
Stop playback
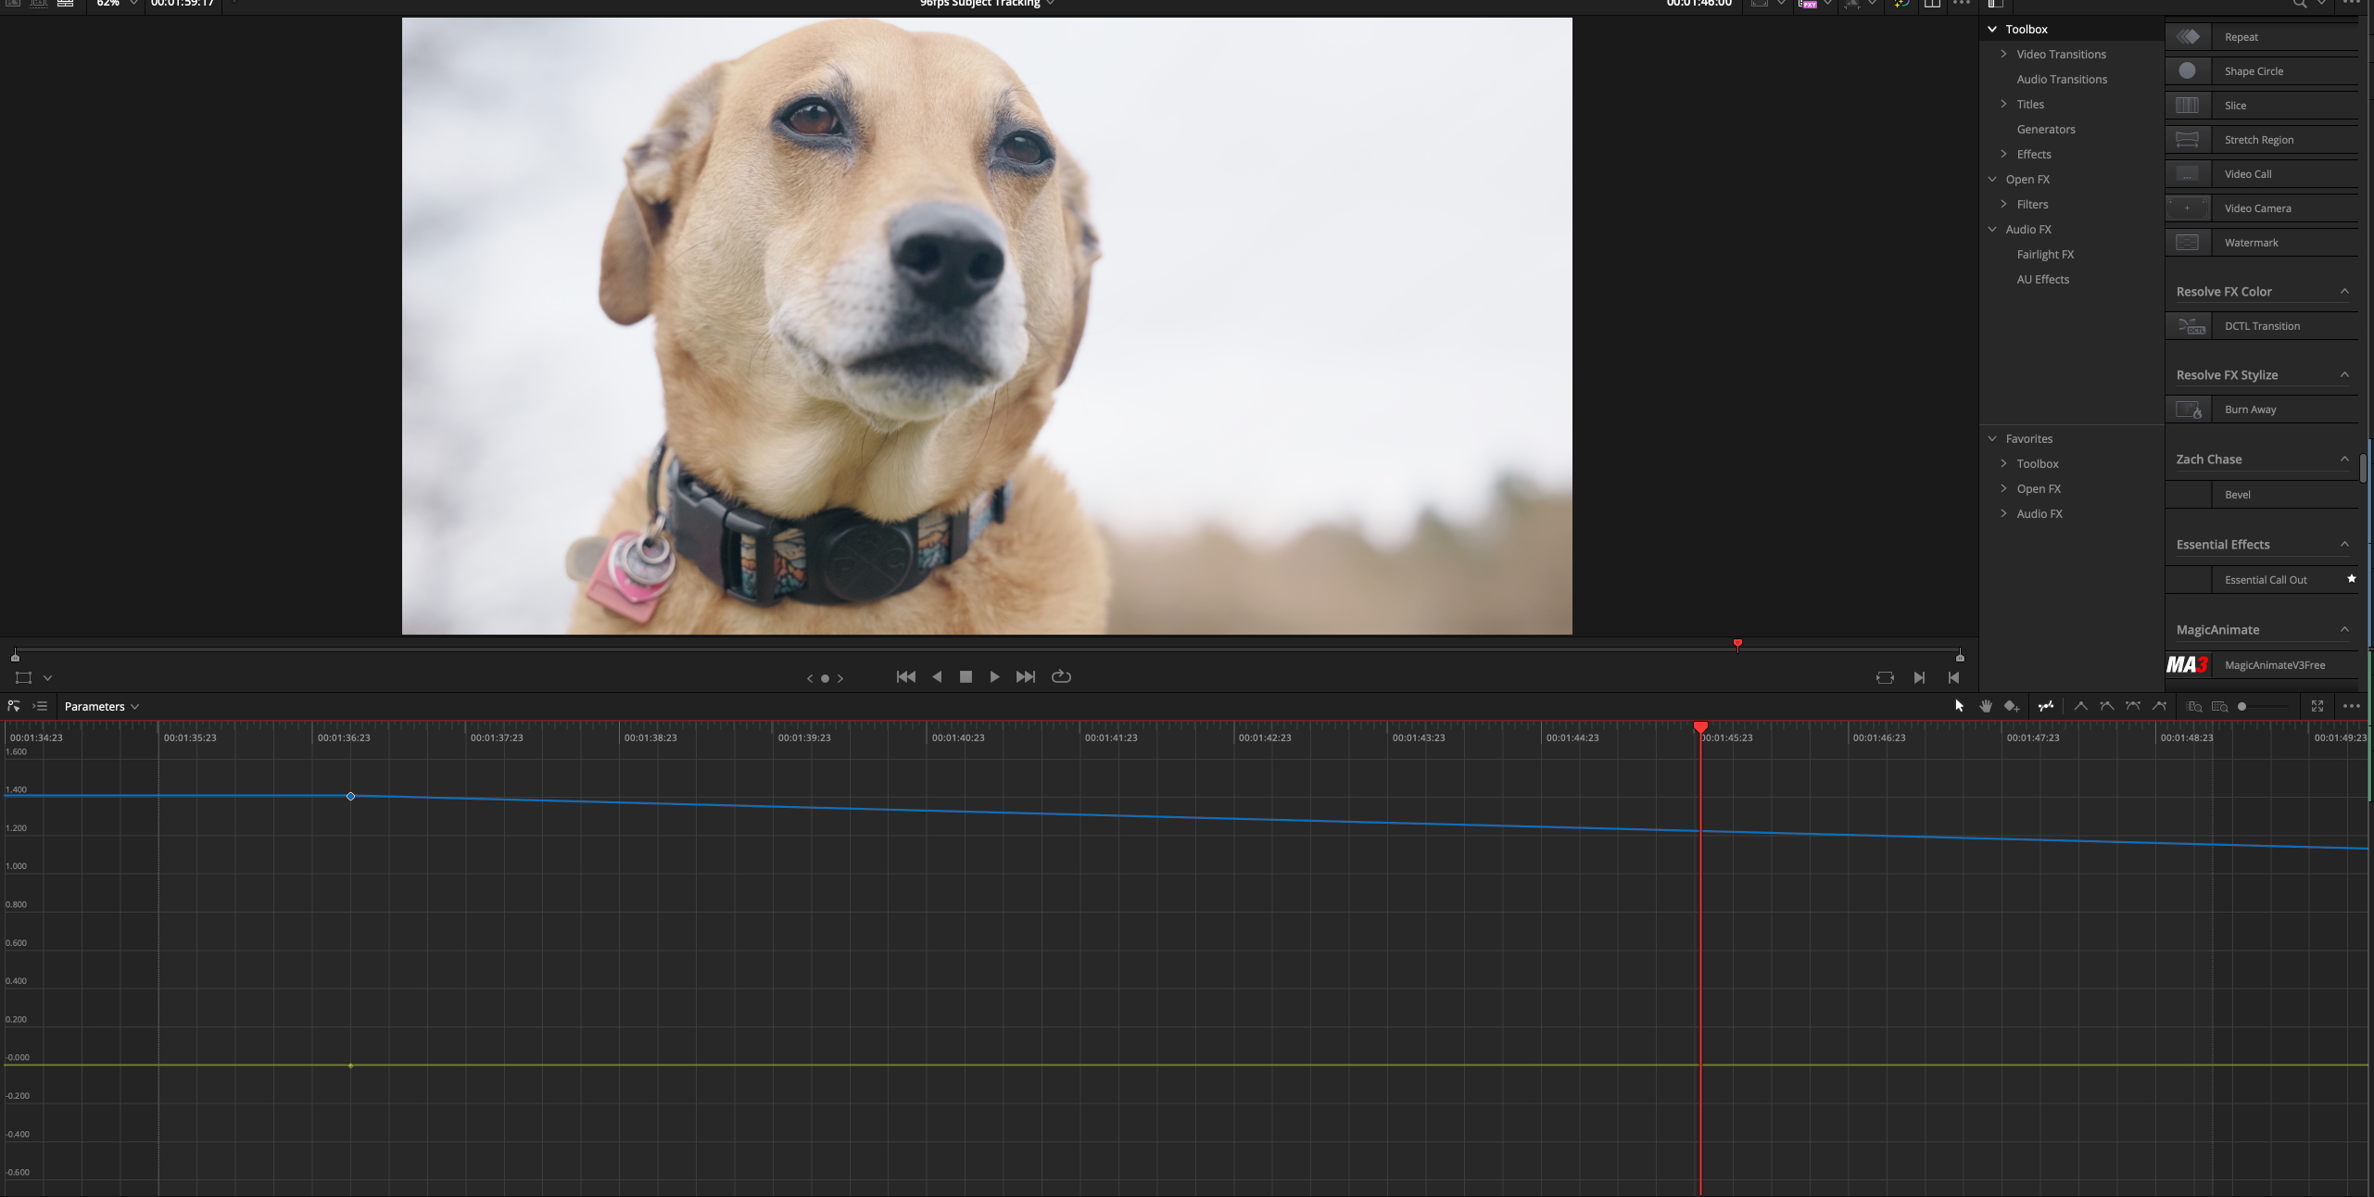coord(966,677)
